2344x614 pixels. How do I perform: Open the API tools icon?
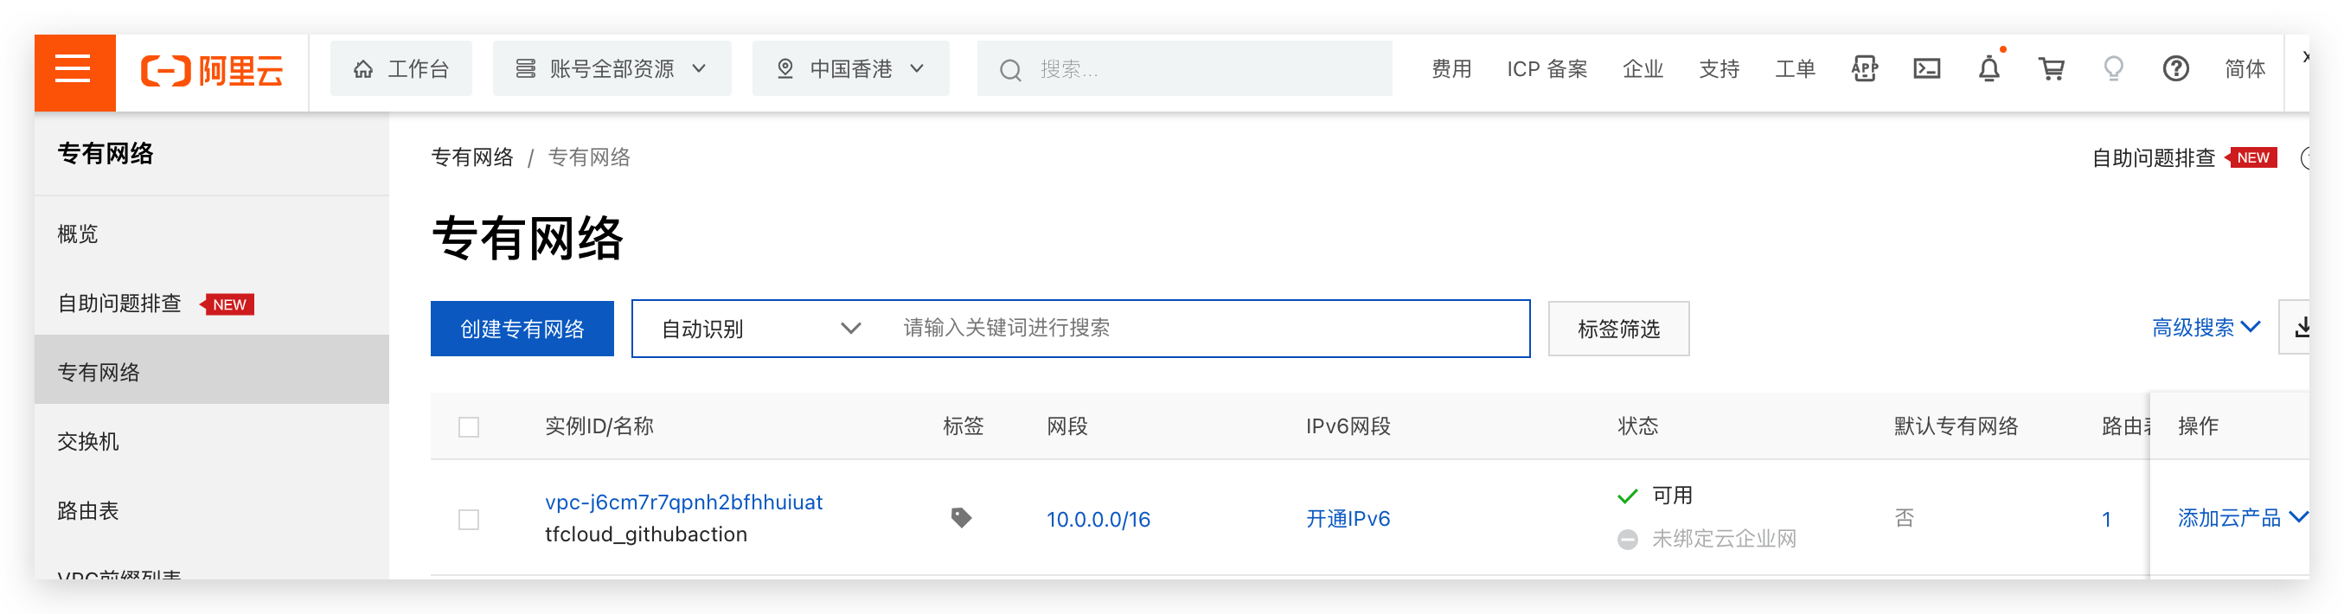[x=1865, y=69]
